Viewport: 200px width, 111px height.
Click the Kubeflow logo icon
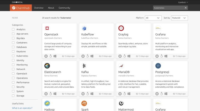tap(84, 28)
